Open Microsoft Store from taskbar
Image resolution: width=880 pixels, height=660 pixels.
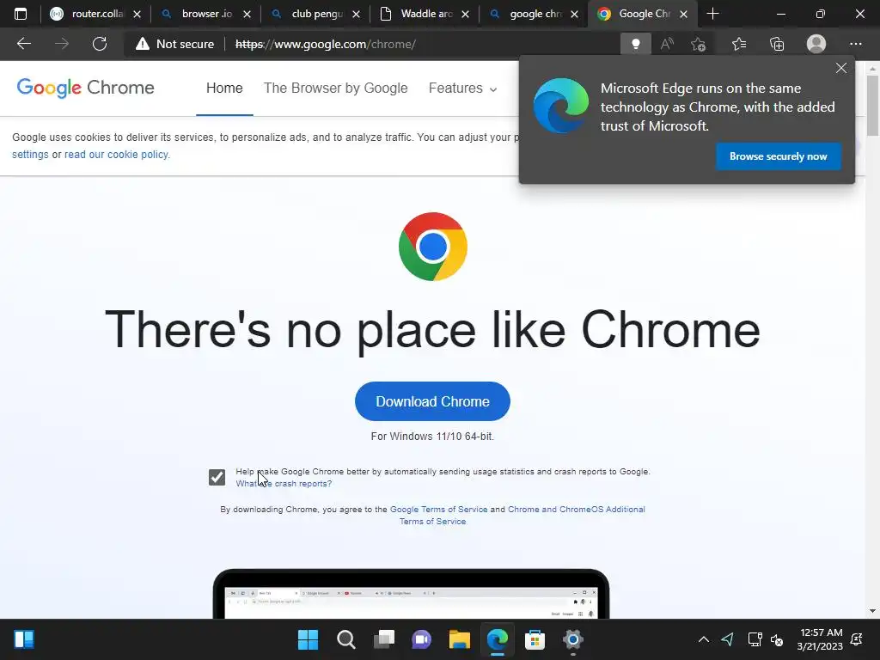point(535,639)
